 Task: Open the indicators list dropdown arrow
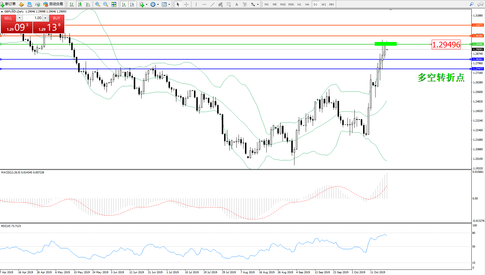point(147,4)
